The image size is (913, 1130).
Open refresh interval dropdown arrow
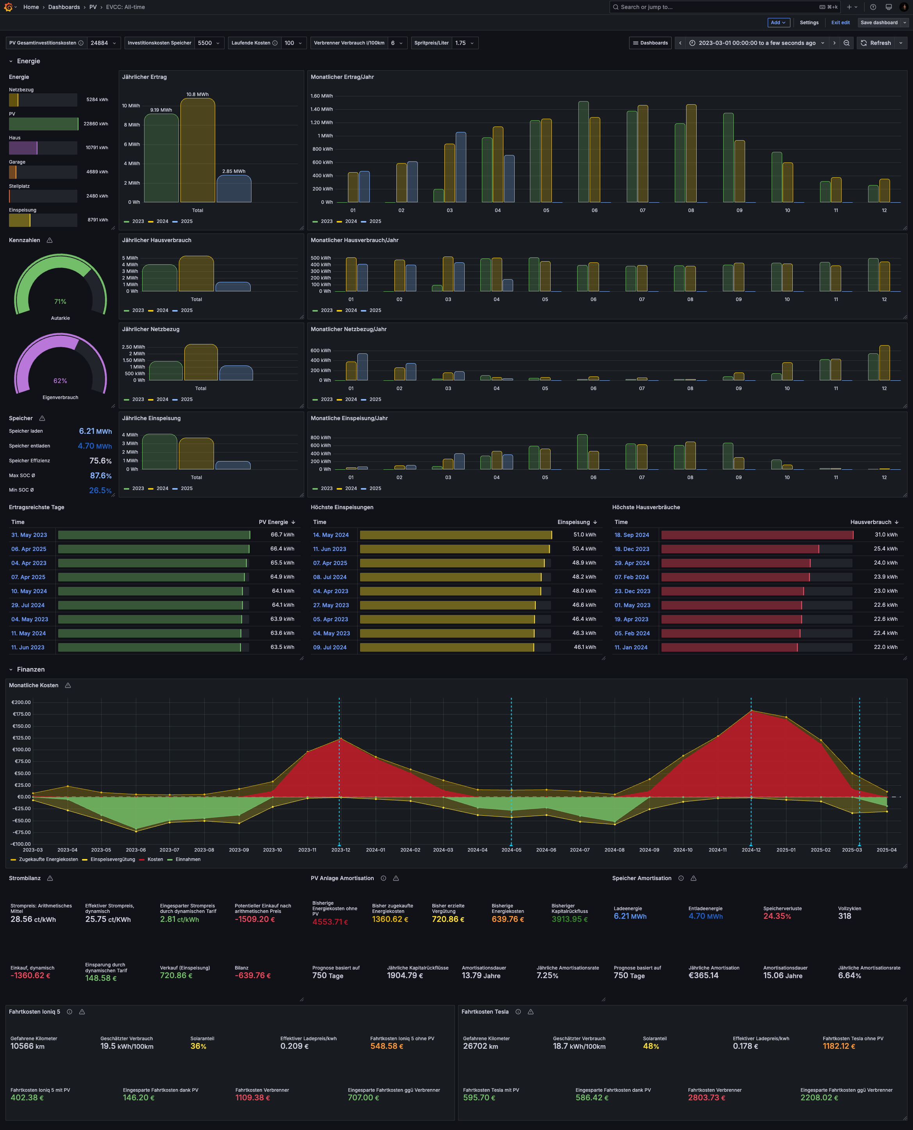point(901,43)
